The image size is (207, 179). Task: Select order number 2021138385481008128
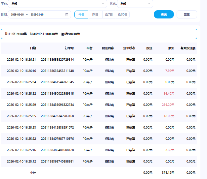pos(58,150)
